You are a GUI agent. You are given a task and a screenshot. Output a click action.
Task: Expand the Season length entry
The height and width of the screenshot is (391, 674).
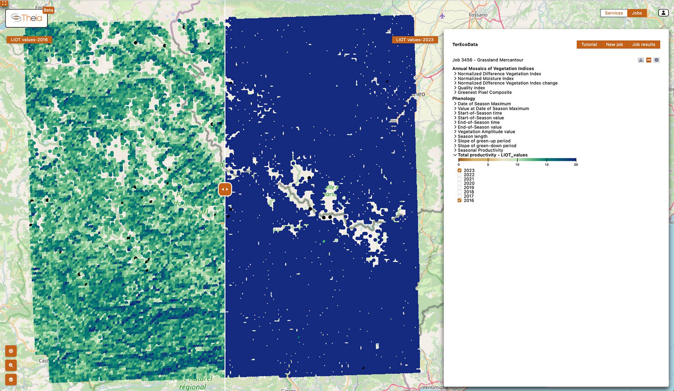point(472,136)
